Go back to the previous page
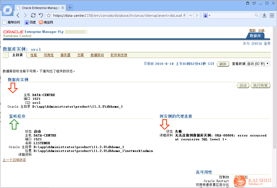 pyautogui.click(x=18, y=15)
